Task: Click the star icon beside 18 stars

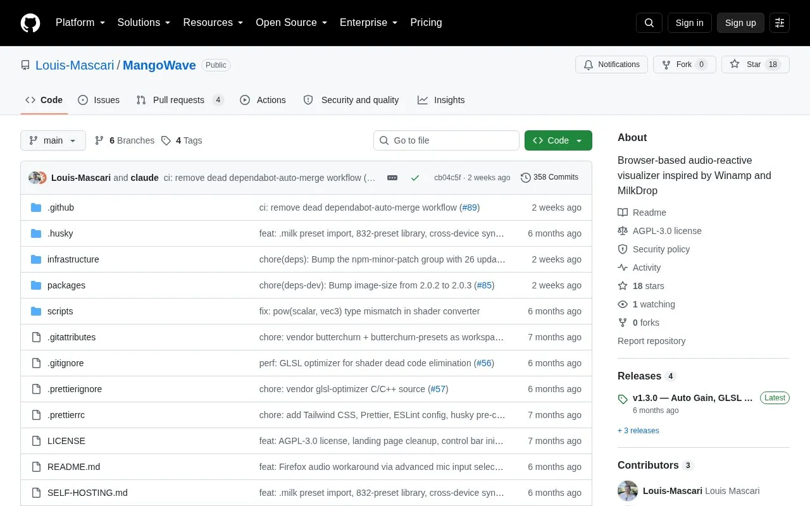Action: pos(623,286)
